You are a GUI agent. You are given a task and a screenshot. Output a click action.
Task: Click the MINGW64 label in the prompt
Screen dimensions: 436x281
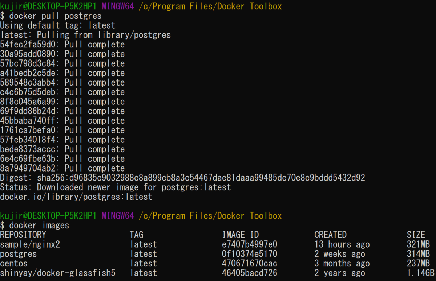[117, 6]
